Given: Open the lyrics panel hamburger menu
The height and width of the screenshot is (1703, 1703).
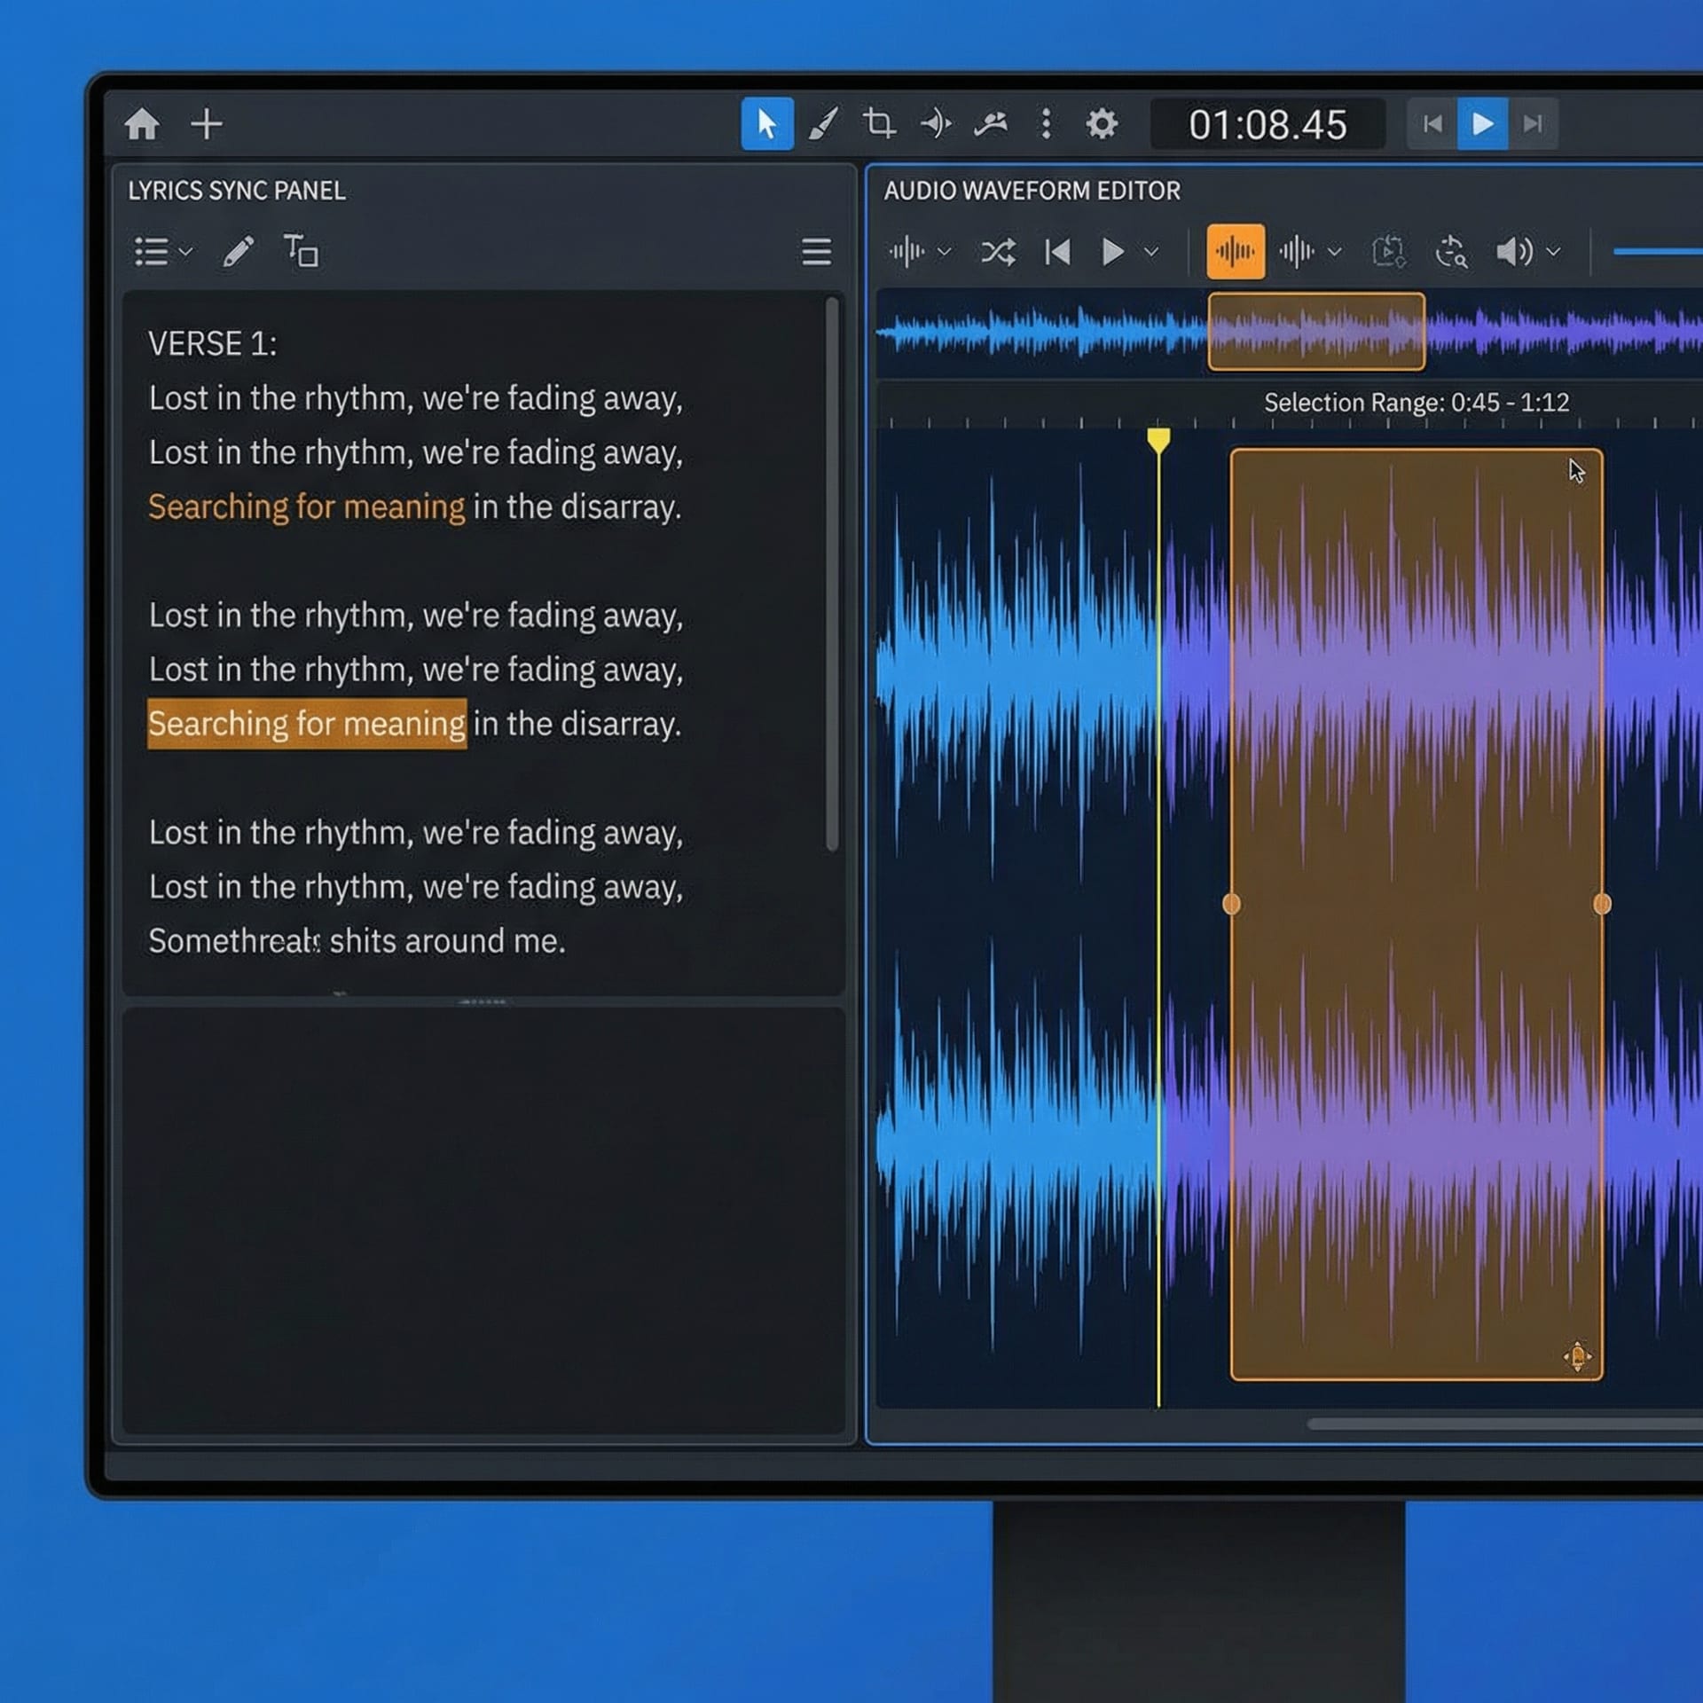Looking at the screenshot, I should (816, 252).
